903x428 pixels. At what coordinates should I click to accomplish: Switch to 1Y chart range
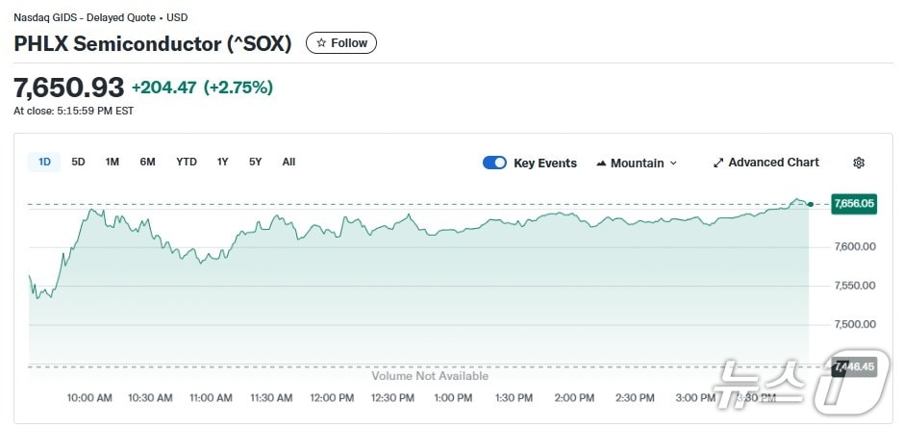pos(223,162)
